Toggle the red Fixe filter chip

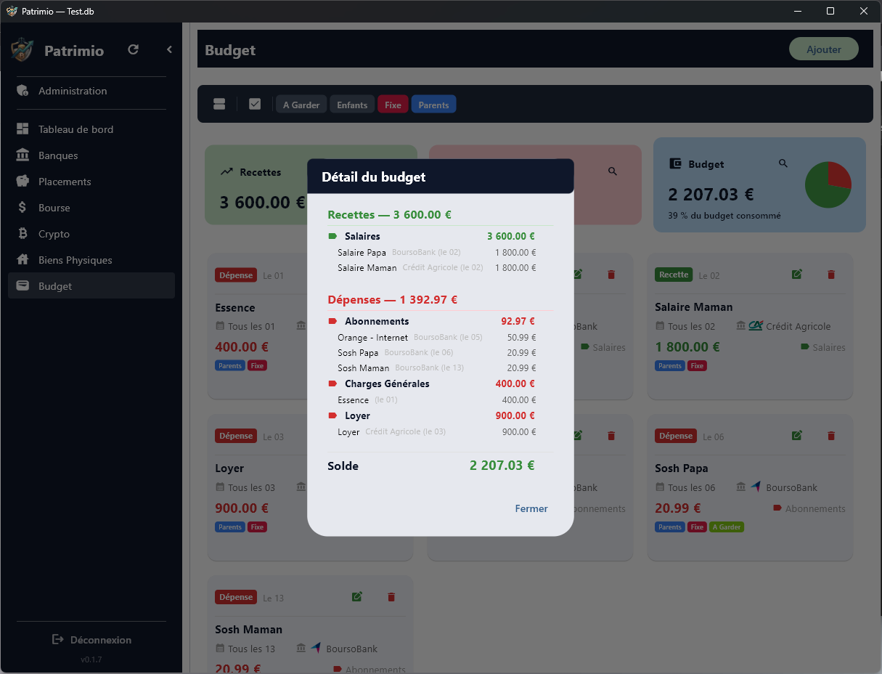(x=393, y=105)
